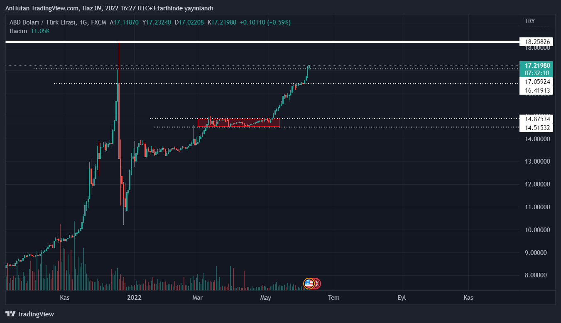Click the 14.87534 price label
The height and width of the screenshot is (323, 561).
tap(537, 119)
